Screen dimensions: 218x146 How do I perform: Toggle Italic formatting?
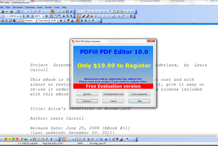[65, 21]
